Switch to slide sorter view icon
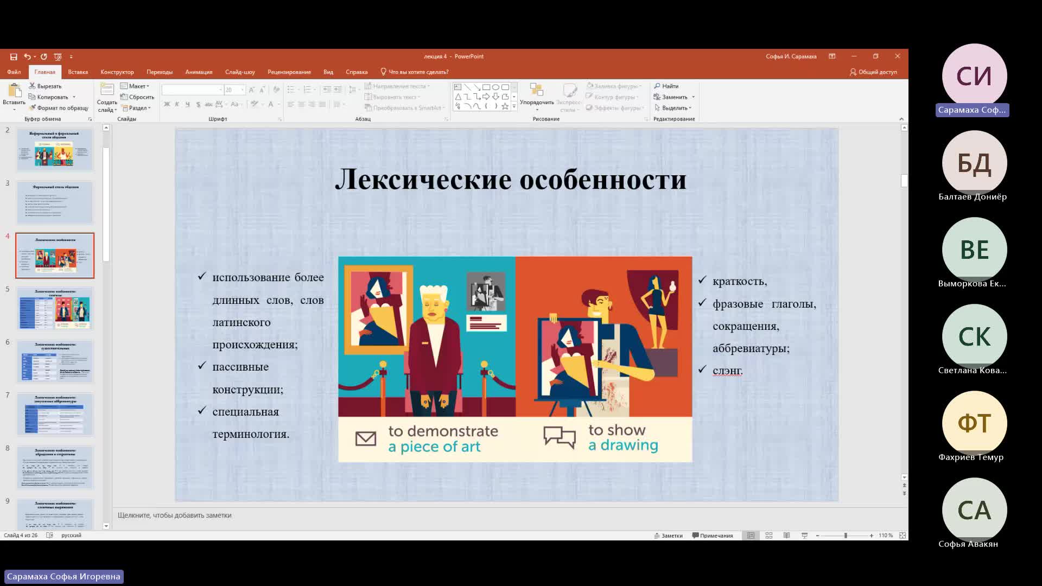Viewport: 1042px width, 586px height. click(769, 536)
